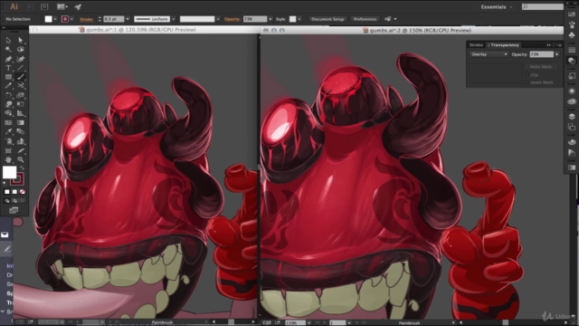This screenshot has height=326, width=579.
Task: Open the 150% zoom level dropdown
Action: pyautogui.click(x=308, y=322)
